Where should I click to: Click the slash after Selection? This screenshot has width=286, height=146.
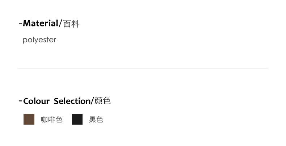click(x=92, y=101)
